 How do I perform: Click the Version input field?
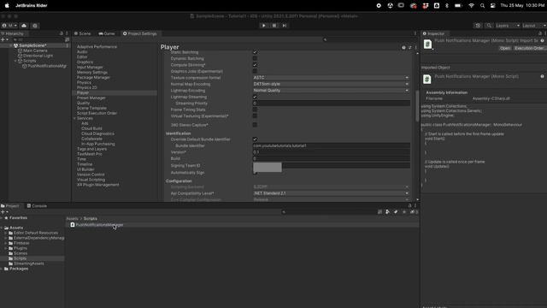pos(332,152)
